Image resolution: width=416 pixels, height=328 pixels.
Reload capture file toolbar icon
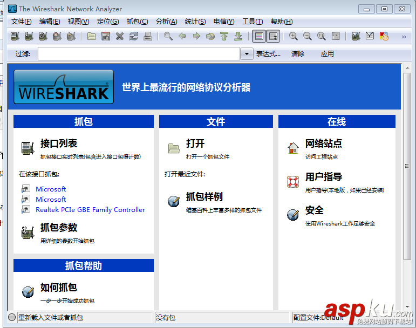click(134, 36)
